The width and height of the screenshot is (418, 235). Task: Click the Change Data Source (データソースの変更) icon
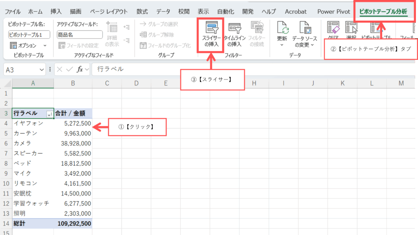pyautogui.click(x=304, y=28)
